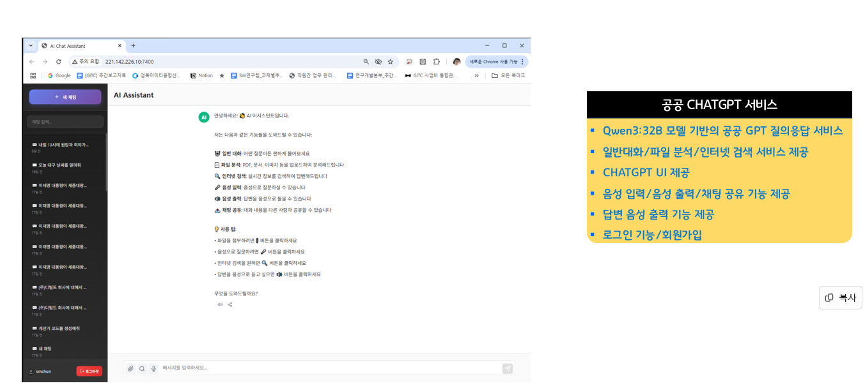Image resolution: width=865 pixels, height=388 pixels.
Task: Expand the hidden bookmarks overflow chevron
Action: [x=476, y=75]
